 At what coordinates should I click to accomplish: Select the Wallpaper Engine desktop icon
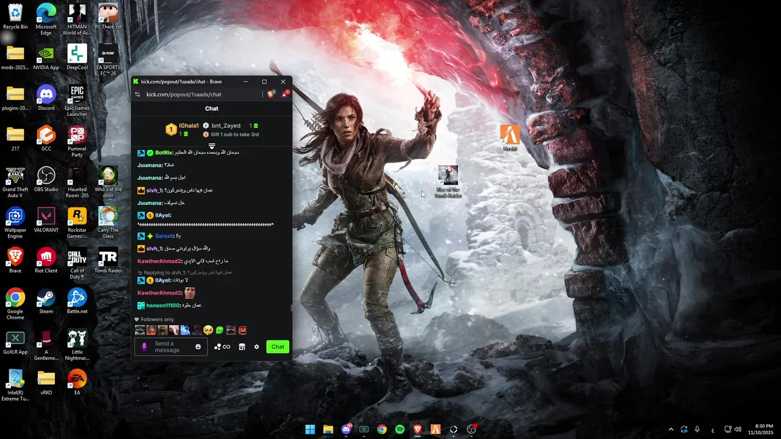pyautogui.click(x=15, y=223)
